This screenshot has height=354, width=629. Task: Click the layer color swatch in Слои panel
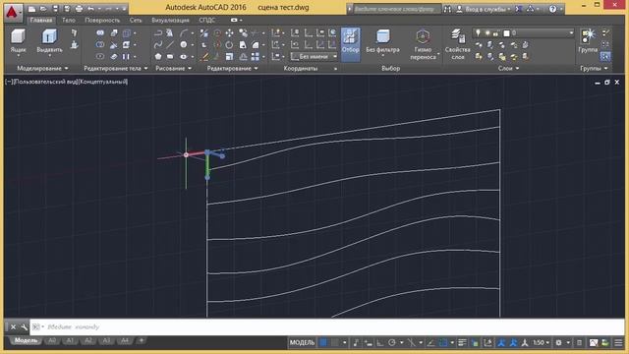point(507,32)
